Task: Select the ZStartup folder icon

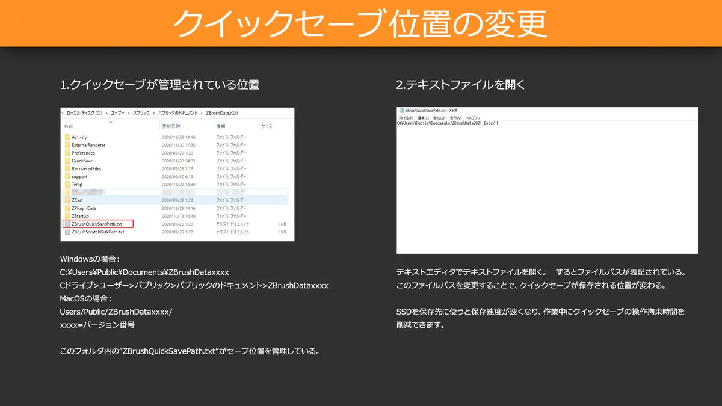Action: [67, 216]
